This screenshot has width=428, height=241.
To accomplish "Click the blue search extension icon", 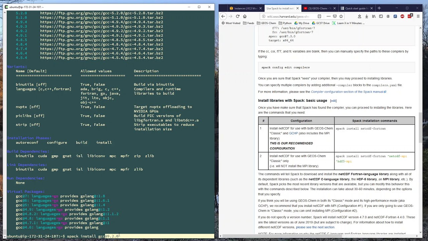I will (395, 16).
